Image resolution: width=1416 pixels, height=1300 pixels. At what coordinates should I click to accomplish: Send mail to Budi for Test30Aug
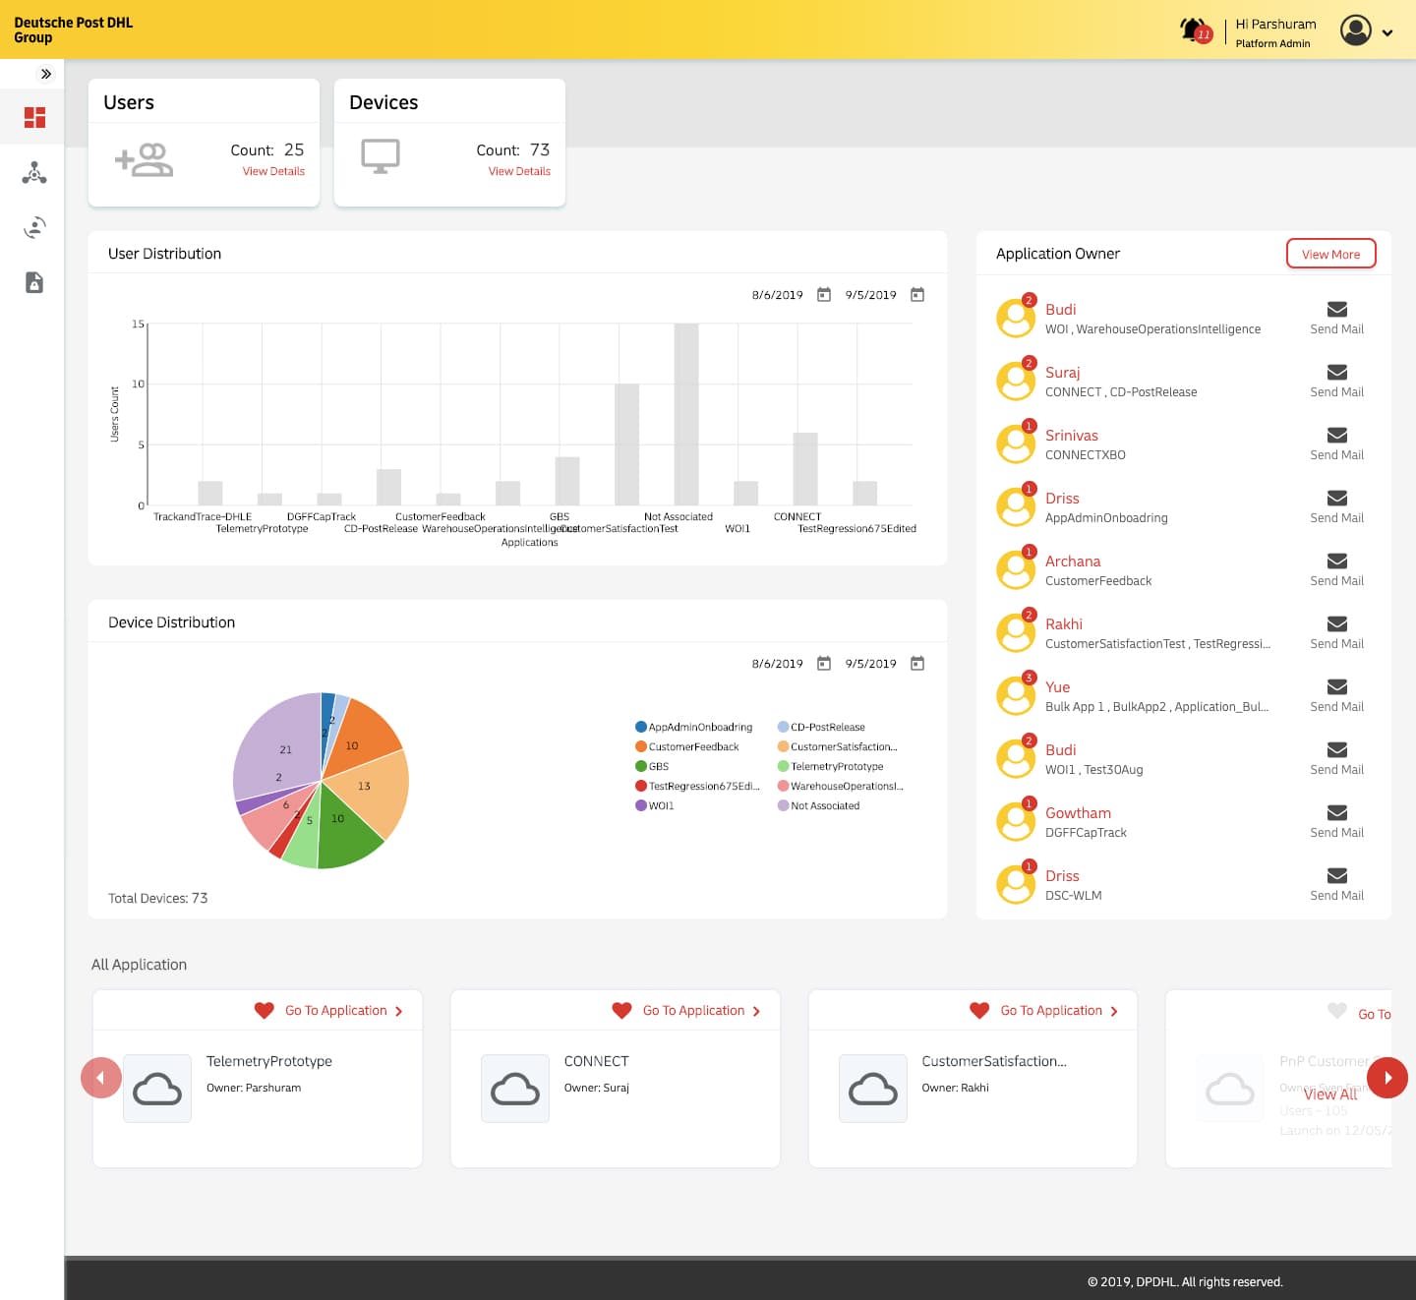(1336, 758)
